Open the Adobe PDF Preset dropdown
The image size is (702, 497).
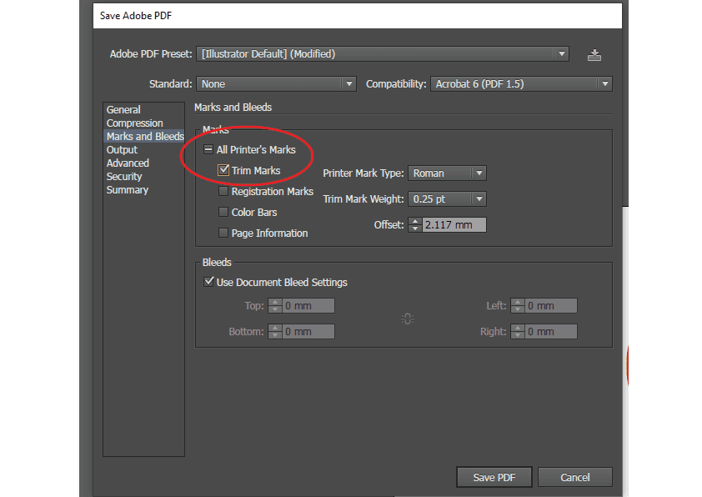pos(383,54)
